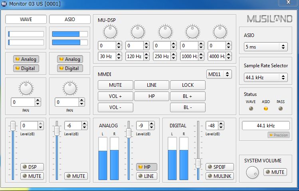Click the Monitor 03 US title bar icon

(x=4, y=4)
